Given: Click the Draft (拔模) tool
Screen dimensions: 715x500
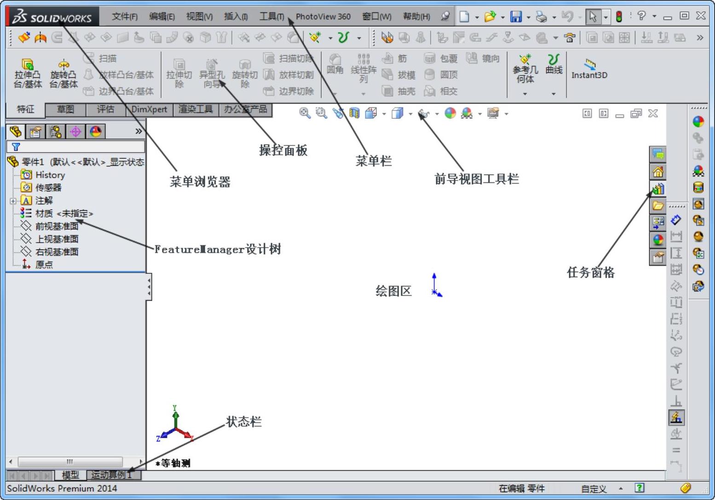Looking at the screenshot, I should 399,75.
